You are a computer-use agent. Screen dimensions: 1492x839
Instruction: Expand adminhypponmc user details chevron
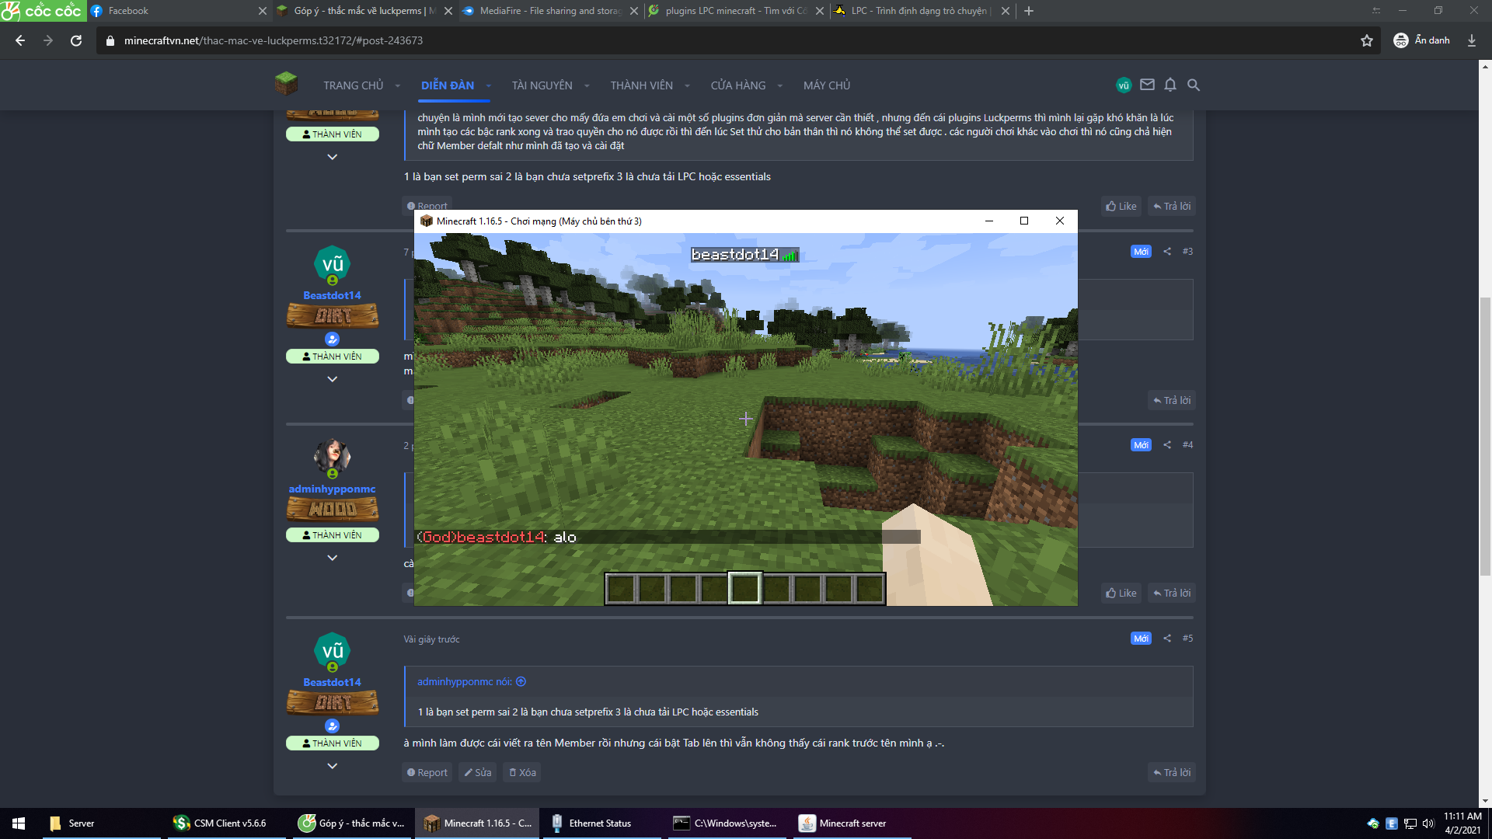tap(332, 558)
